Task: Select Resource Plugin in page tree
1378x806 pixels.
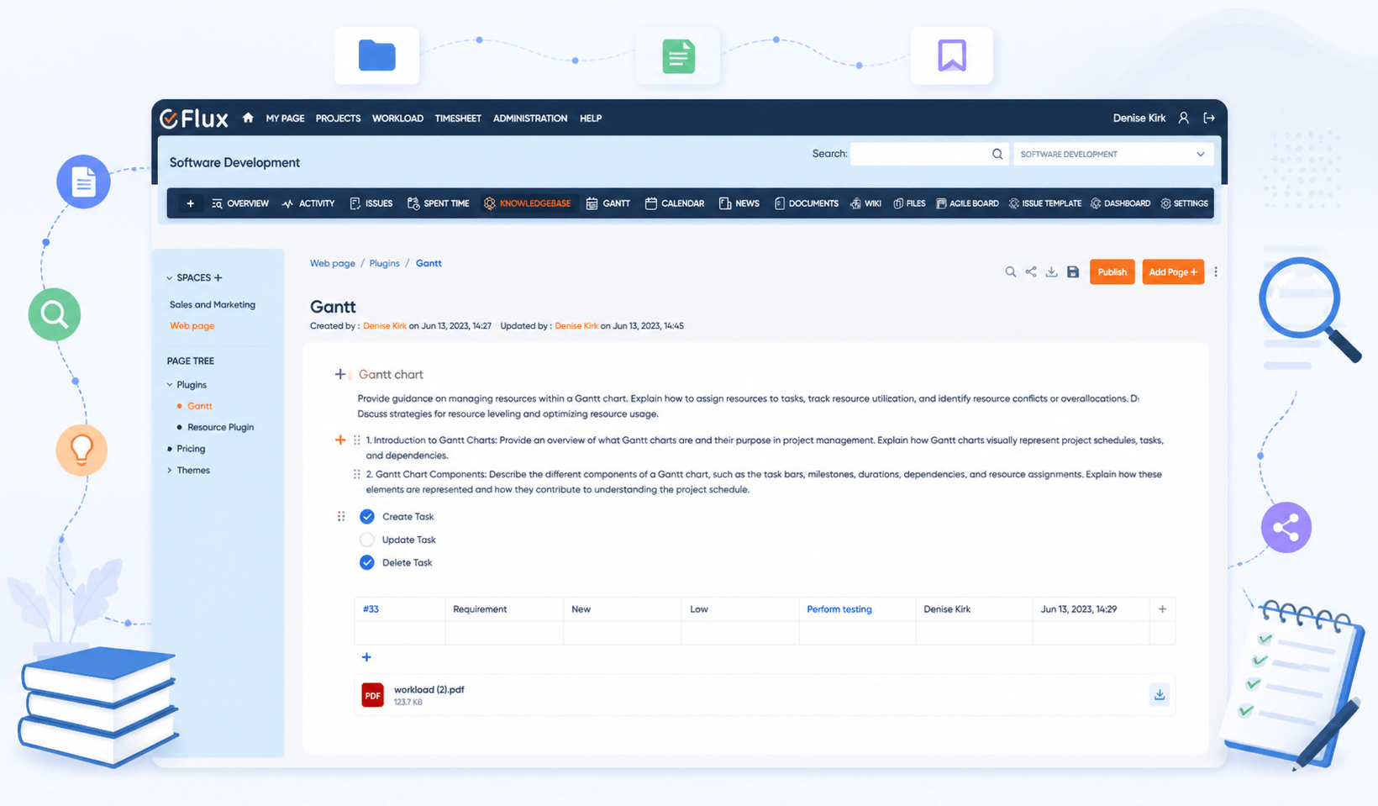Action: tap(220, 427)
